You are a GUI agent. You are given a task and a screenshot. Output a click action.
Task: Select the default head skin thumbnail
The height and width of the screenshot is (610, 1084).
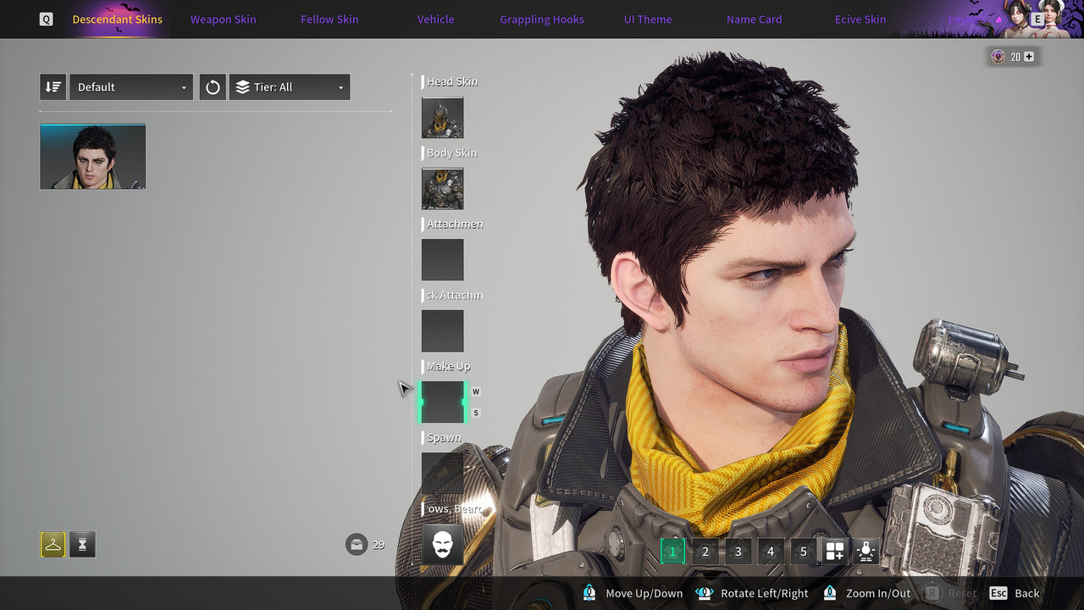92,156
